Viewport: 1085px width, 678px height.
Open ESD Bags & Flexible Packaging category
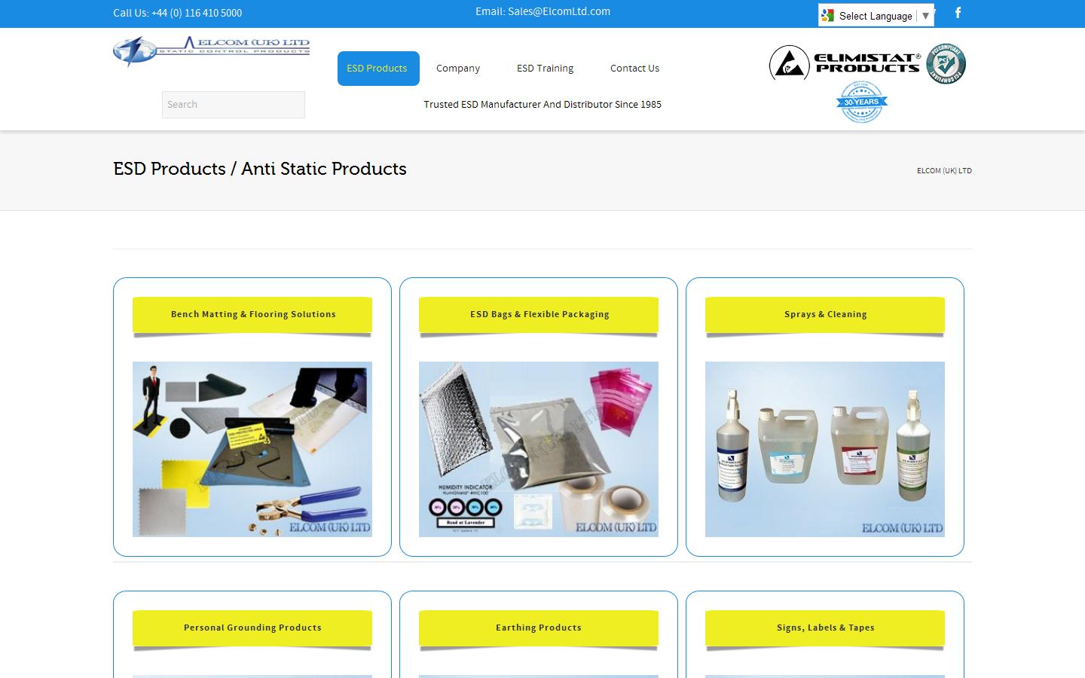tap(538, 314)
